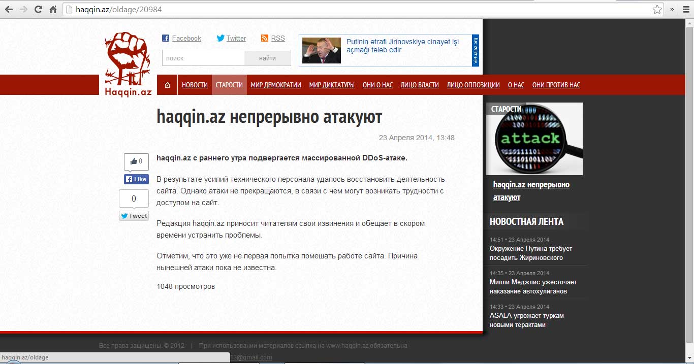Click the НОВОСТНАЯ ЛЕНТА sidebar heading
This screenshot has height=364, width=694.
tap(526, 221)
